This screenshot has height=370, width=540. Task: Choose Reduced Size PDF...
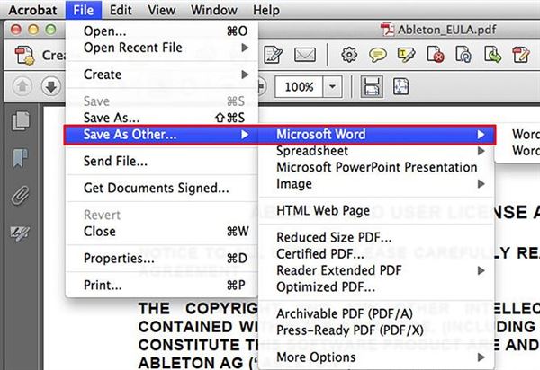(377, 237)
